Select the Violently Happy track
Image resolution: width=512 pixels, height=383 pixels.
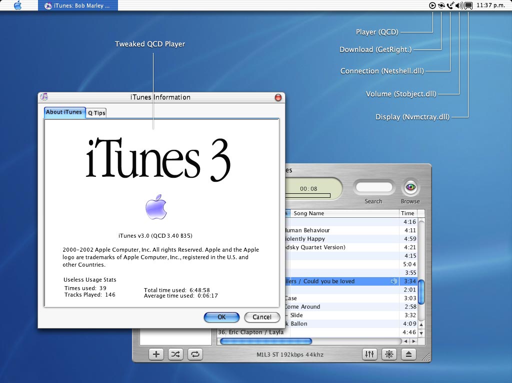tap(351, 239)
